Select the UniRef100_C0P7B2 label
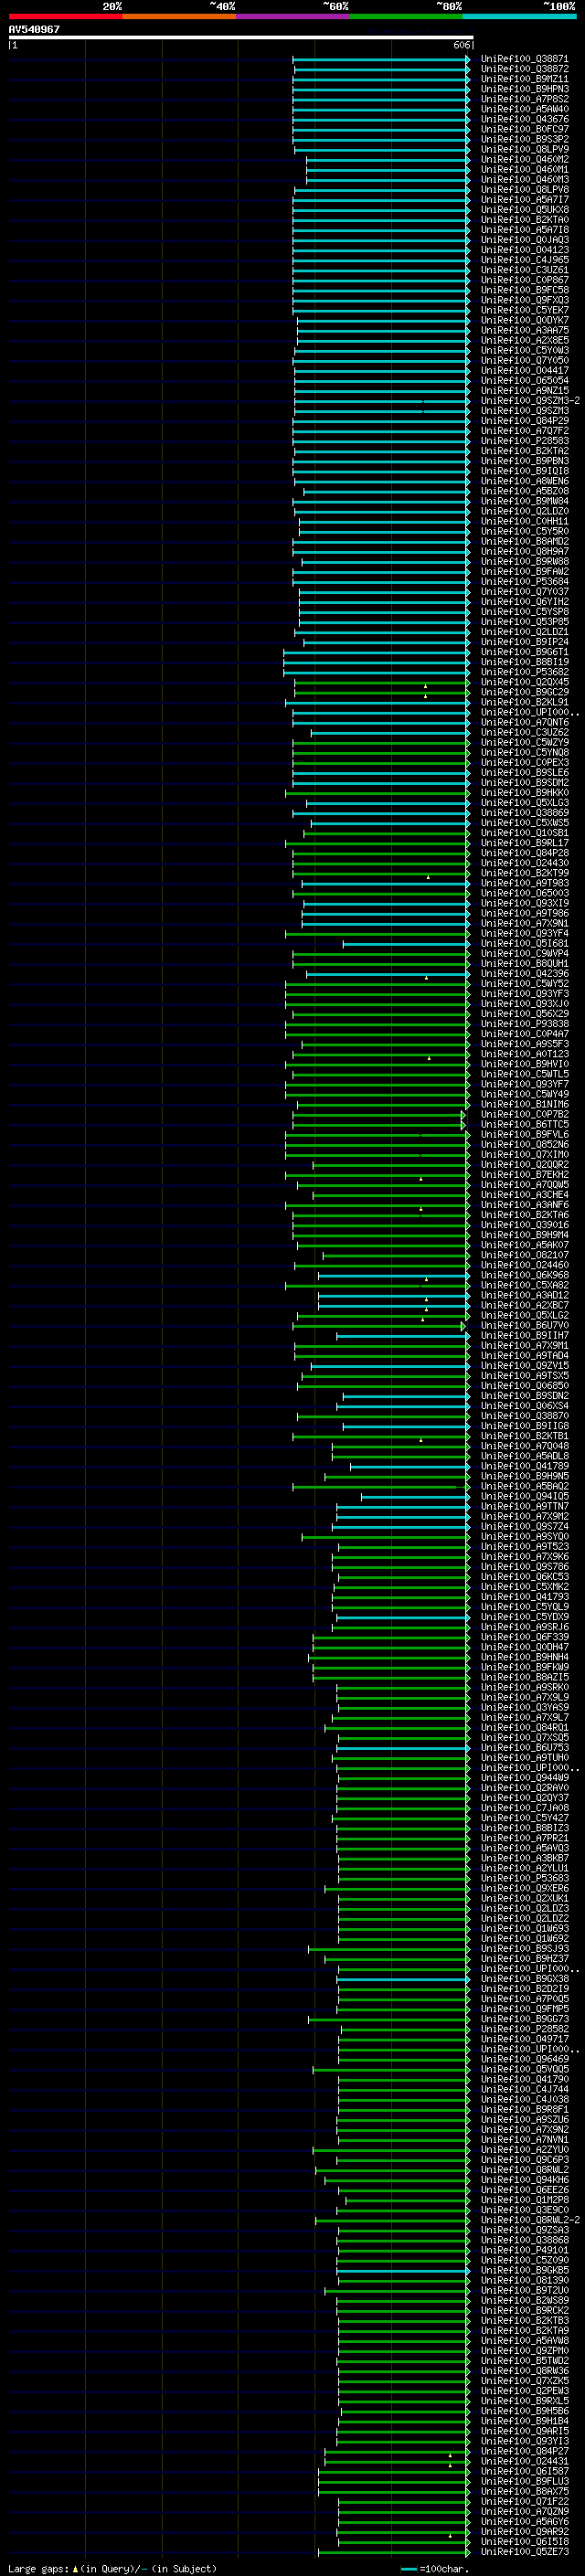The image size is (585, 2576). coord(525,1114)
